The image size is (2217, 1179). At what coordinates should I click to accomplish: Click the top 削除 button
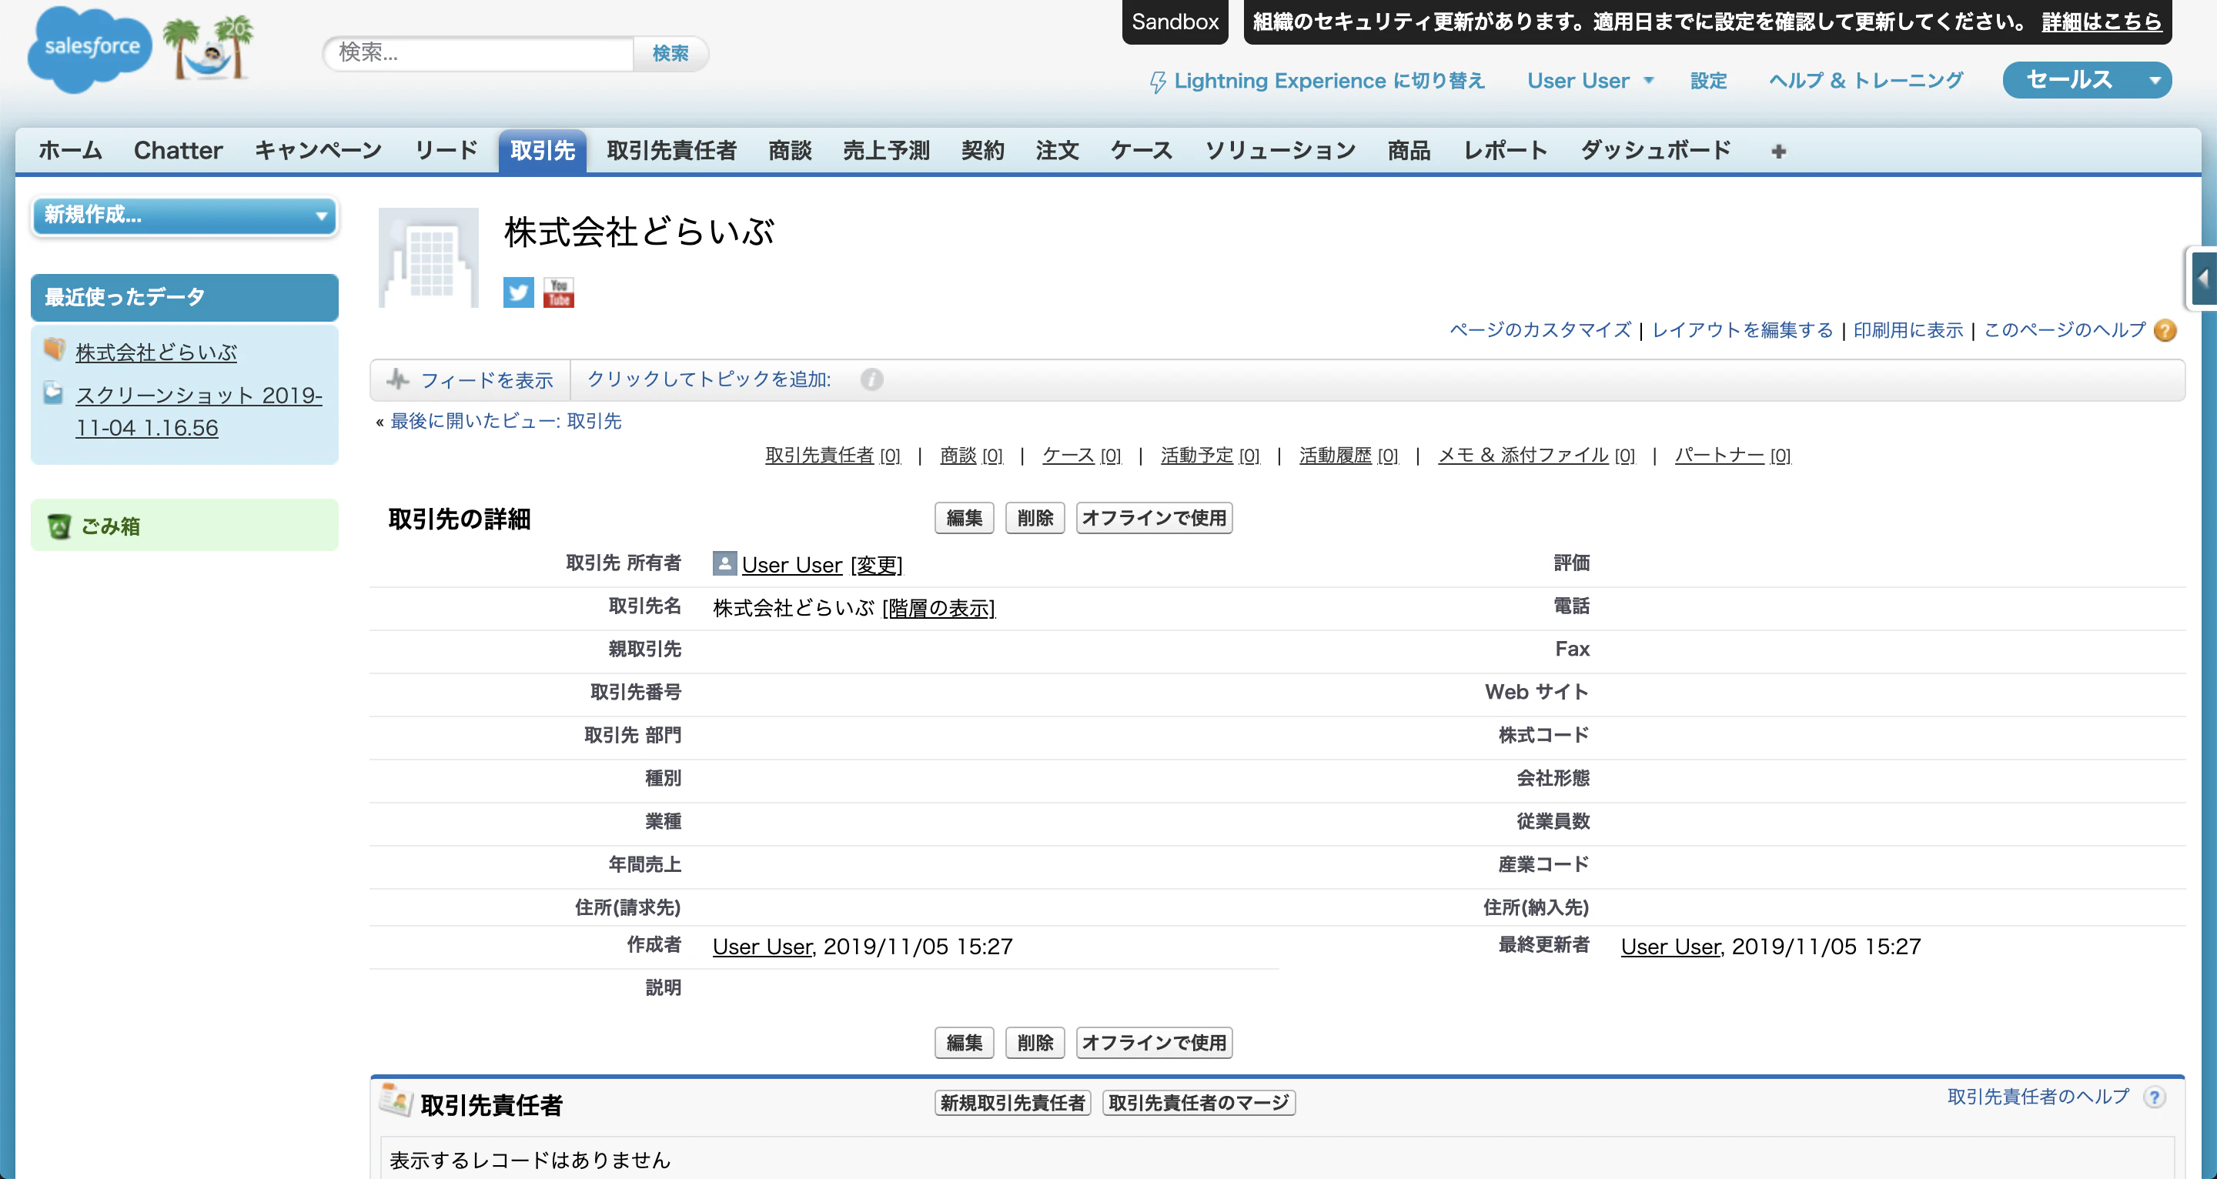(x=1035, y=518)
